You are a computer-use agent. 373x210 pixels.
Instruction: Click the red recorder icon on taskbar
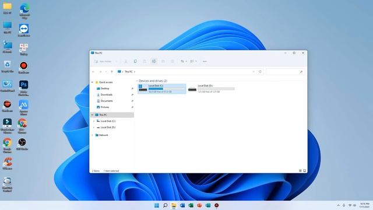coord(216,205)
